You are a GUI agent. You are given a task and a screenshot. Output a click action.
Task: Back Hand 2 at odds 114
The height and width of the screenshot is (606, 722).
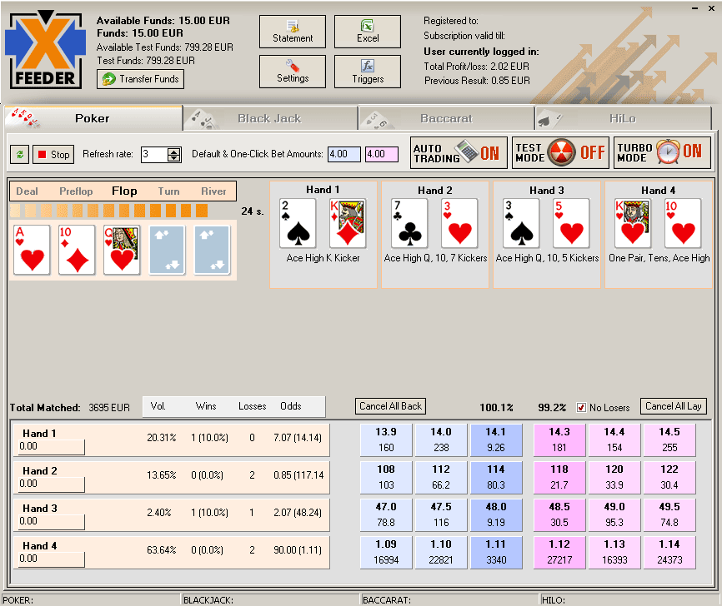[496, 477]
